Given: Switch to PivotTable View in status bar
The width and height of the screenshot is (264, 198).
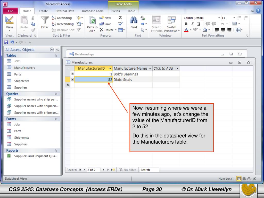Looking at the screenshot, I should [x=244, y=179].
